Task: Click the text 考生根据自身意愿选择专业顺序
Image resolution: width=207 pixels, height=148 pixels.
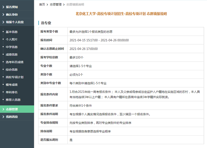Action: coord(90,131)
